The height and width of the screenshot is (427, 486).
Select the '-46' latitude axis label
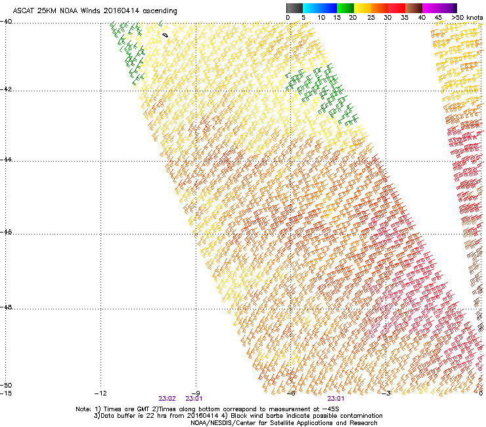click(6, 233)
